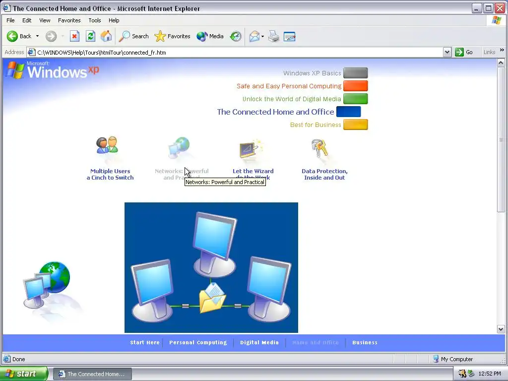Image resolution: width=508 pixels, height=381 pixels.
Task: Click the Forward arrow button
Action: click(51, 36)
